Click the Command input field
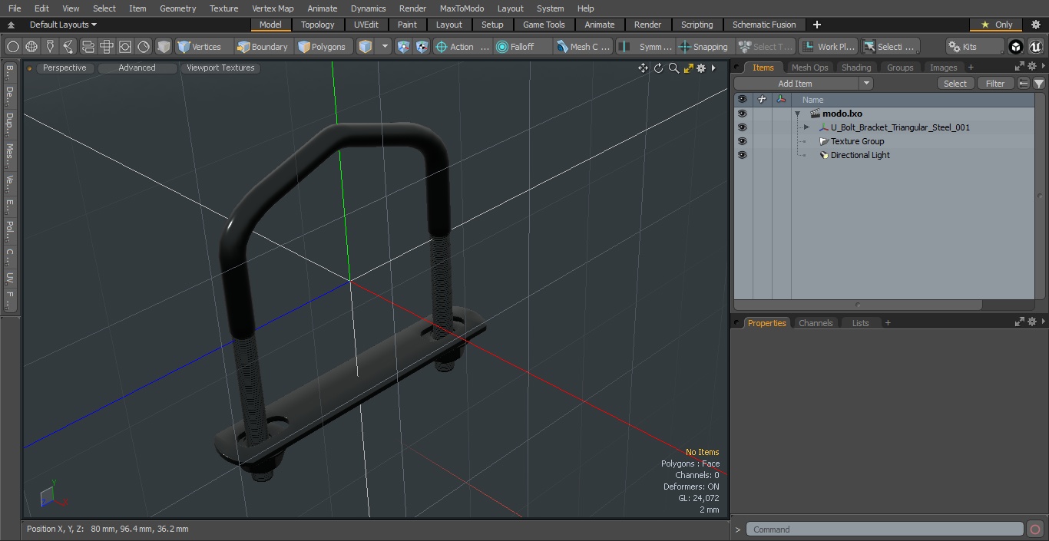Image resolution: width=1049 pixels, height=541 pixels. [885, 529]
